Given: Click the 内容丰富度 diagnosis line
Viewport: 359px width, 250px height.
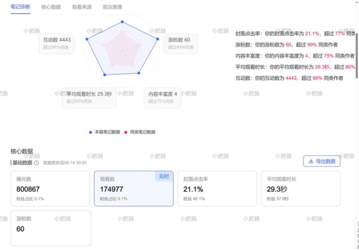Looking at the screenshot, I should 295,56.
